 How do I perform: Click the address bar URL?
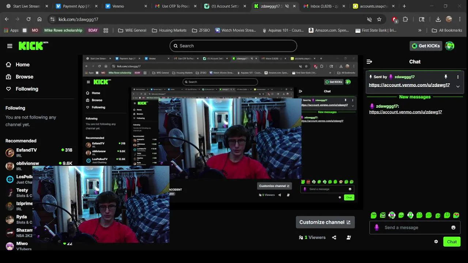pos(78,19)
